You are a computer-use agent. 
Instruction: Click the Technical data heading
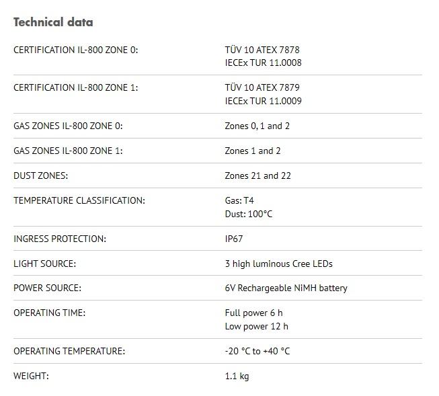[53, 22]
